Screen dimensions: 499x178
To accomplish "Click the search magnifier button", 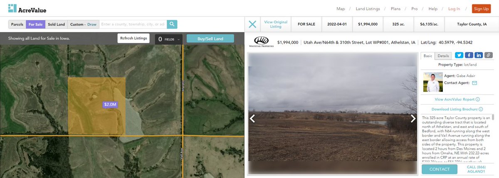I will (172, 24).
